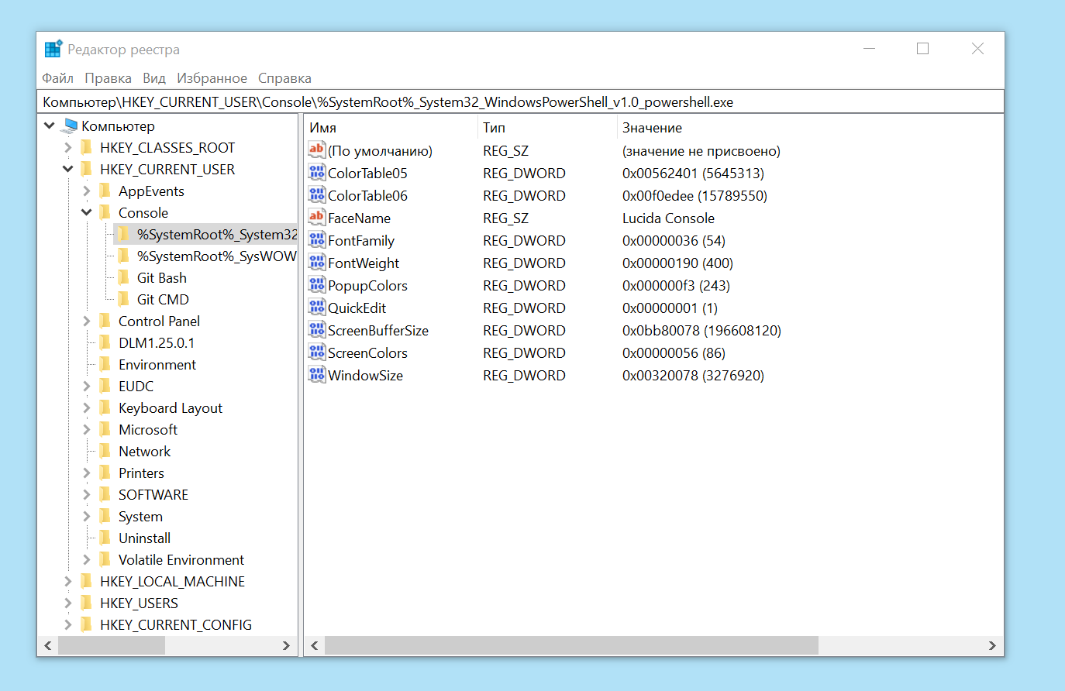Screen dimensions: 1065x691
Task: Click the string icon of (По умолчанию)
Action: point(317,150)
